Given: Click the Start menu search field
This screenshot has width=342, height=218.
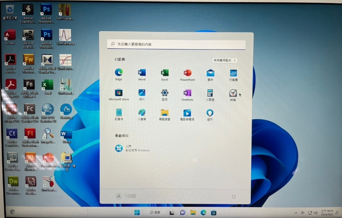Looking at the screenshot, I should click(x=176, y=44).
